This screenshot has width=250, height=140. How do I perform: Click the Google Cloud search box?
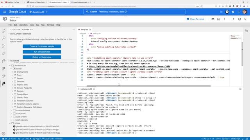point(134,12)
